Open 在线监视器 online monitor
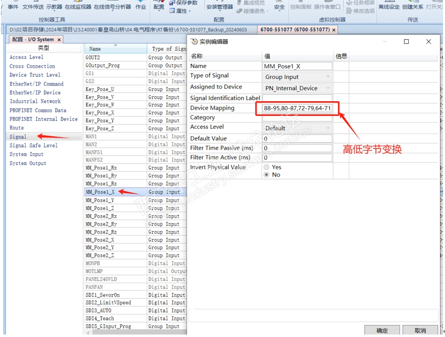 [x=78, y=7]
